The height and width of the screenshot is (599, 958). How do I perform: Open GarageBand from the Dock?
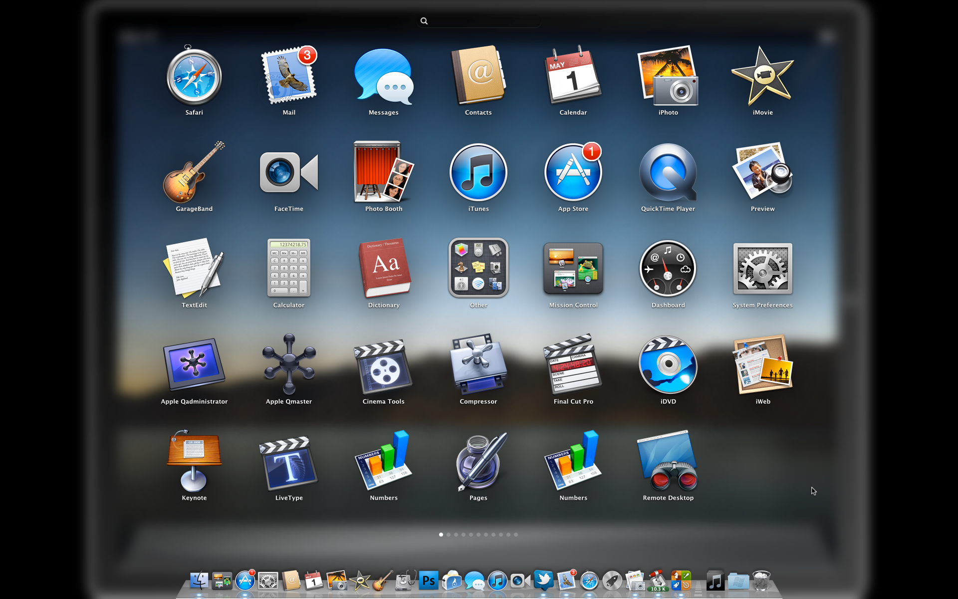[383, 581]
